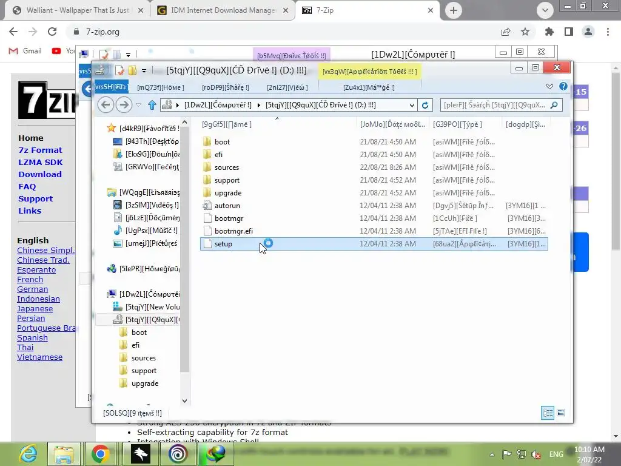Select Application Tools contextual tab
The width and height of the screenshot is (621, 466).
(x=369, y=72)
